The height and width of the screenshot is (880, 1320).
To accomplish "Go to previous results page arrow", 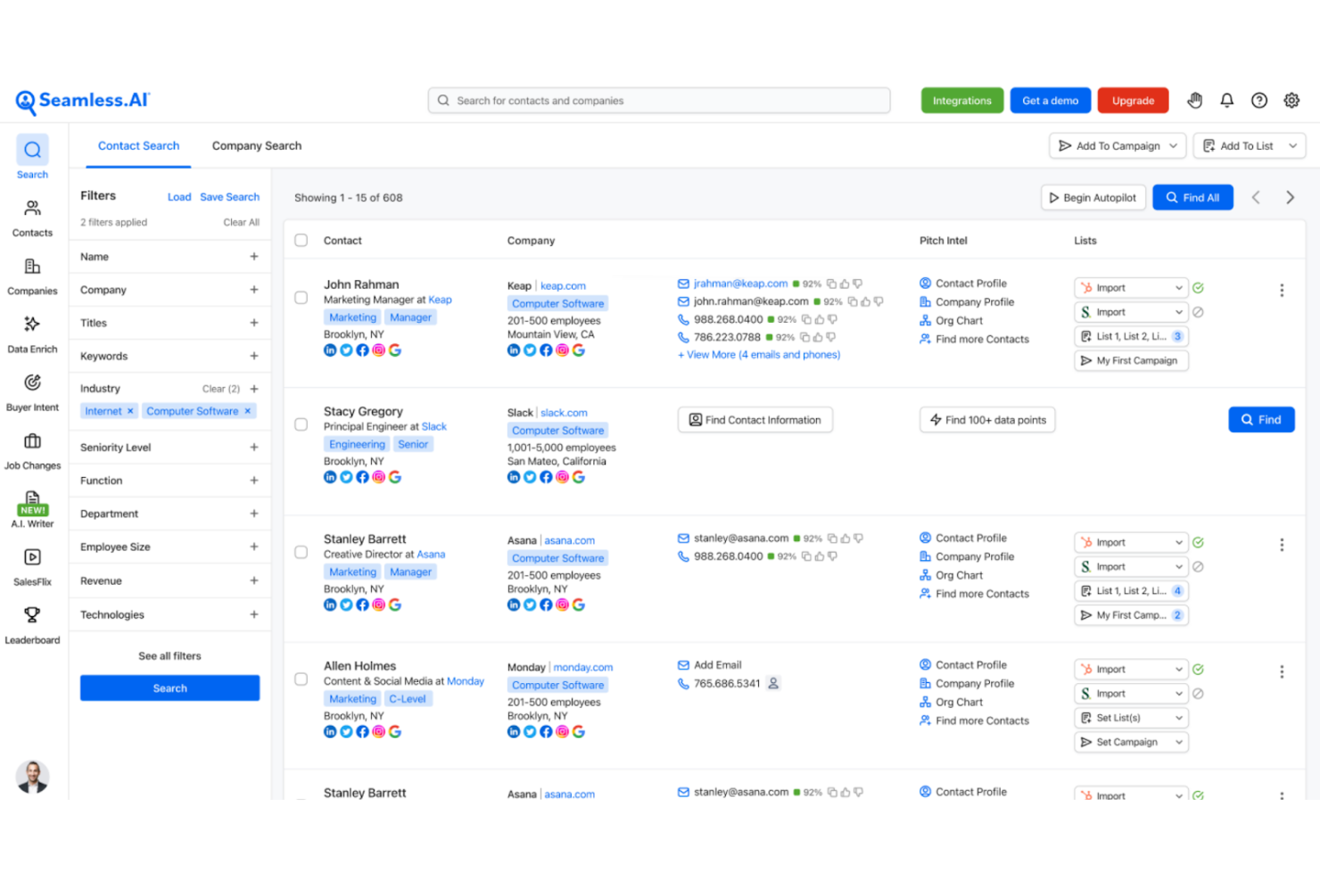I will tap(1256, 198).
